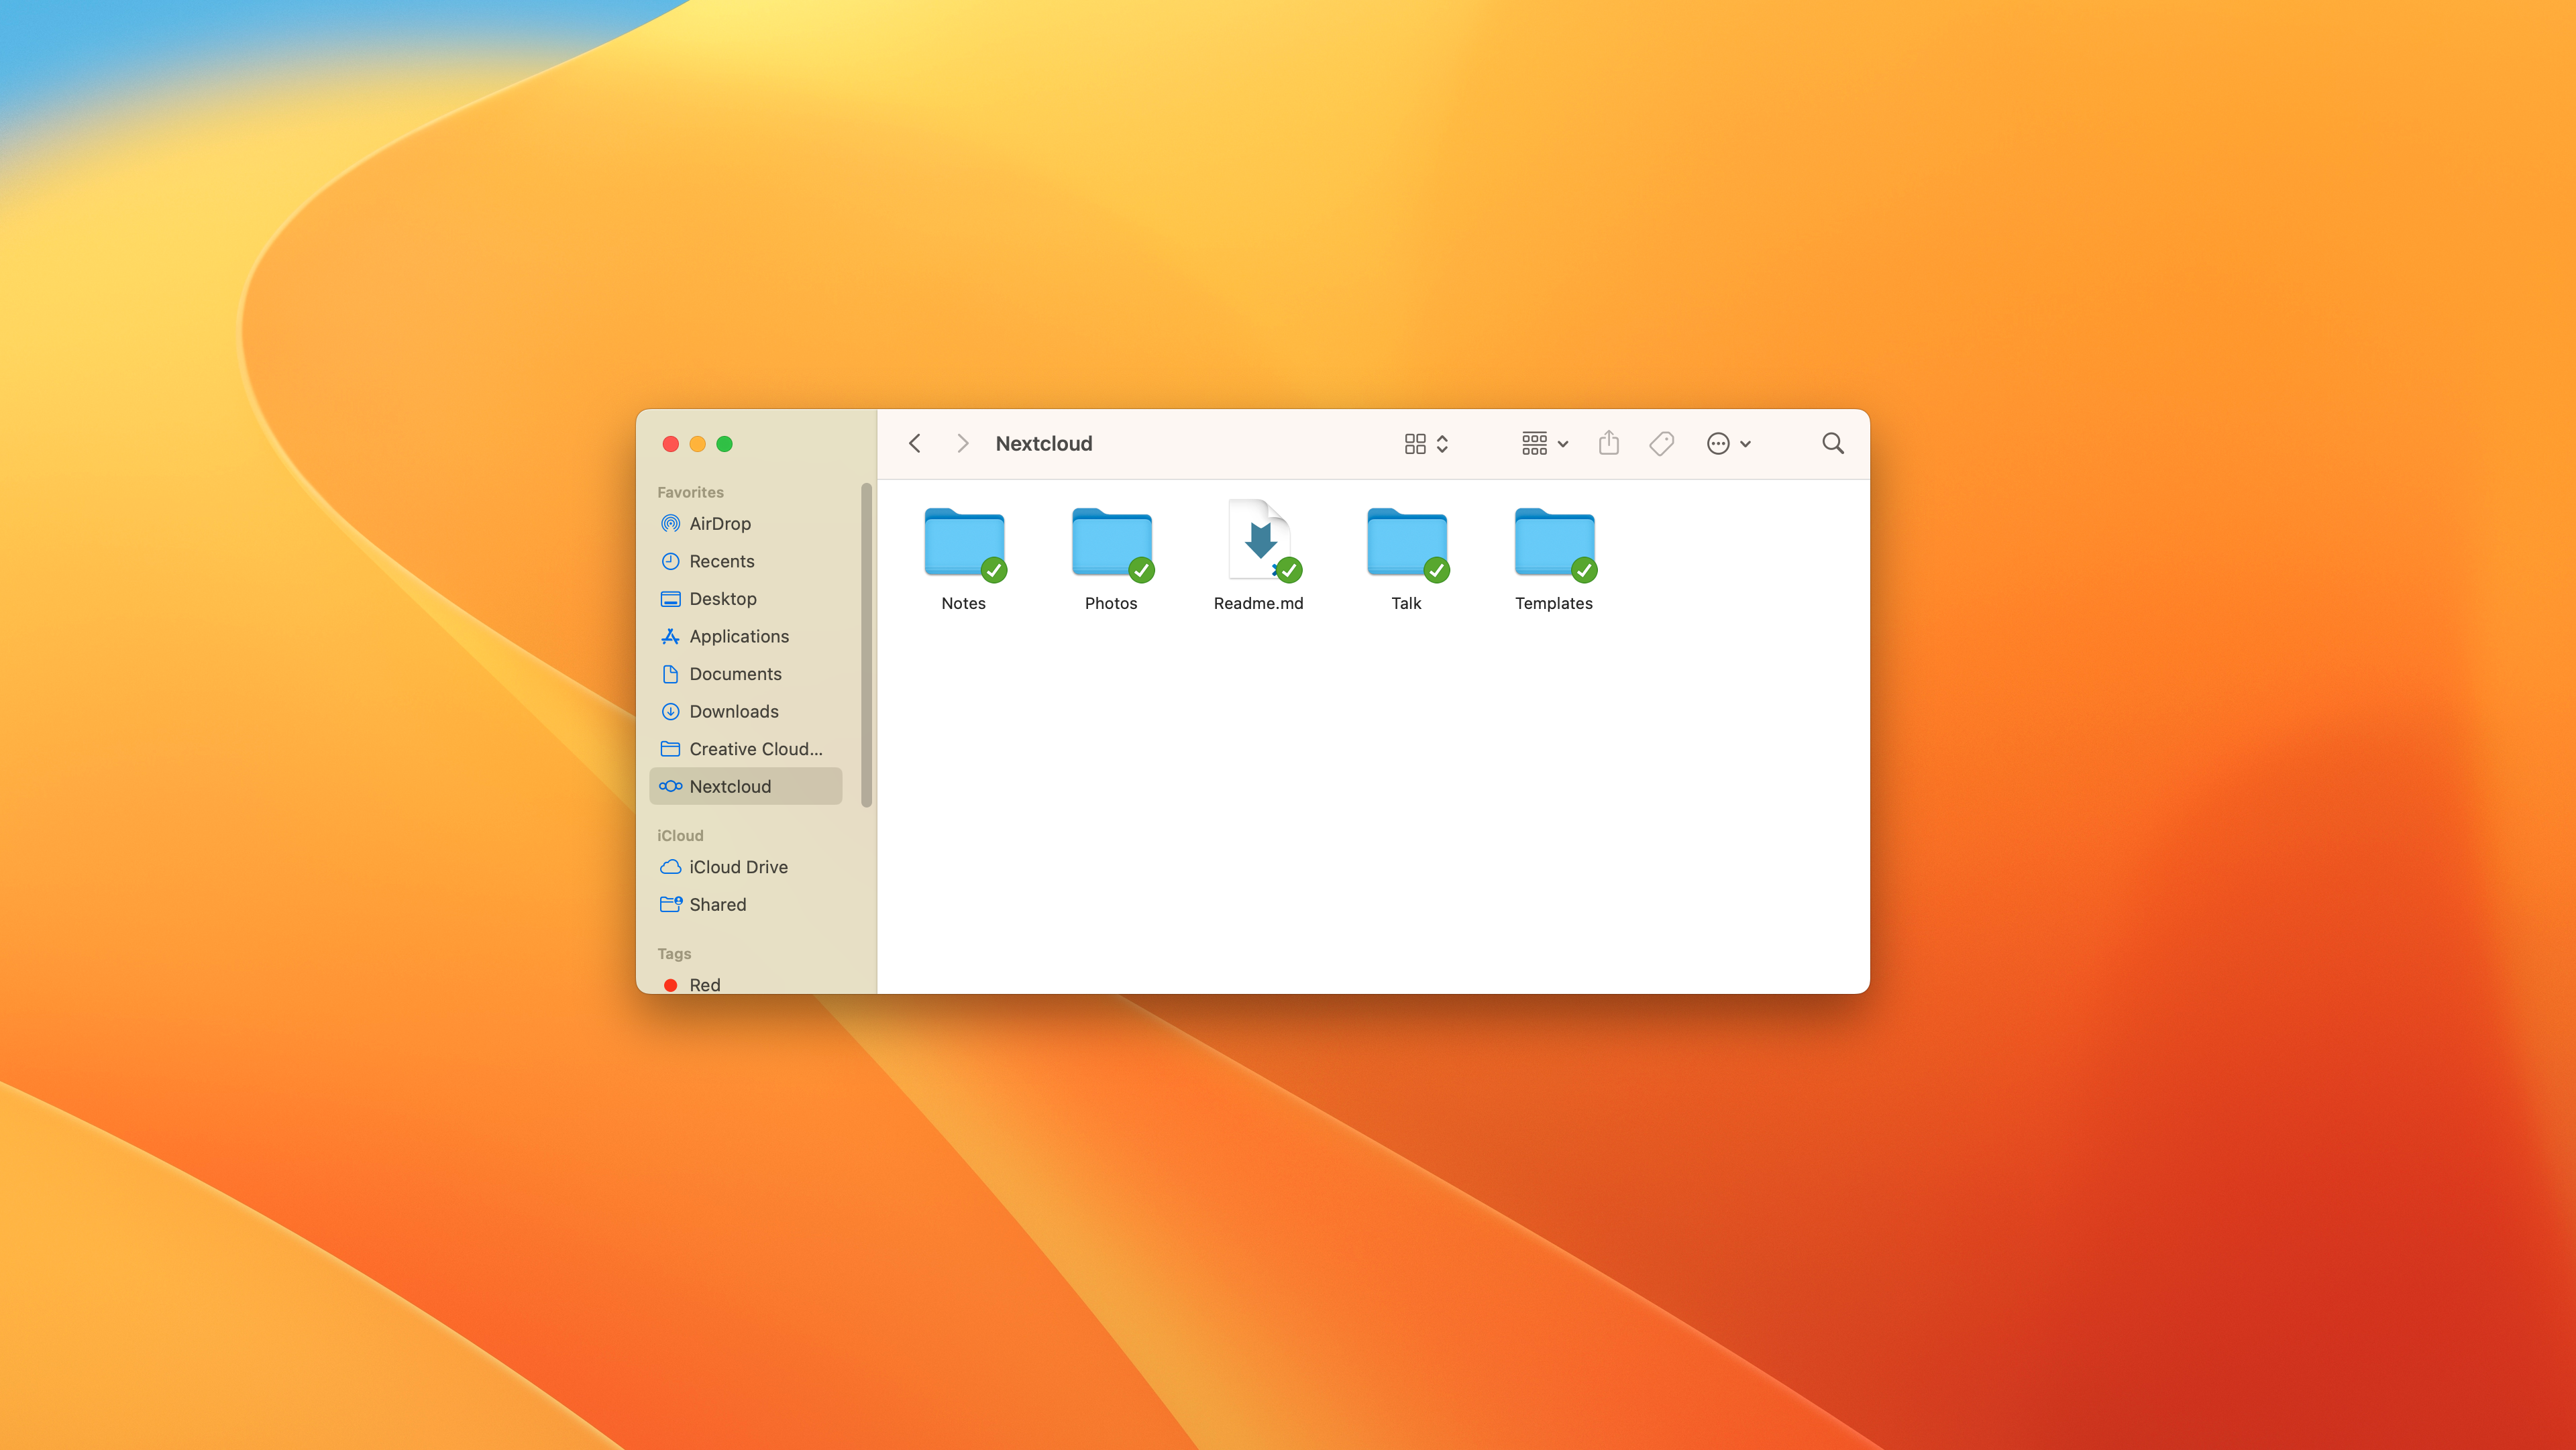Select the Templates folder
Image resolution: width=2576 pixels, height=1450 pixels.
[1554, 543]
